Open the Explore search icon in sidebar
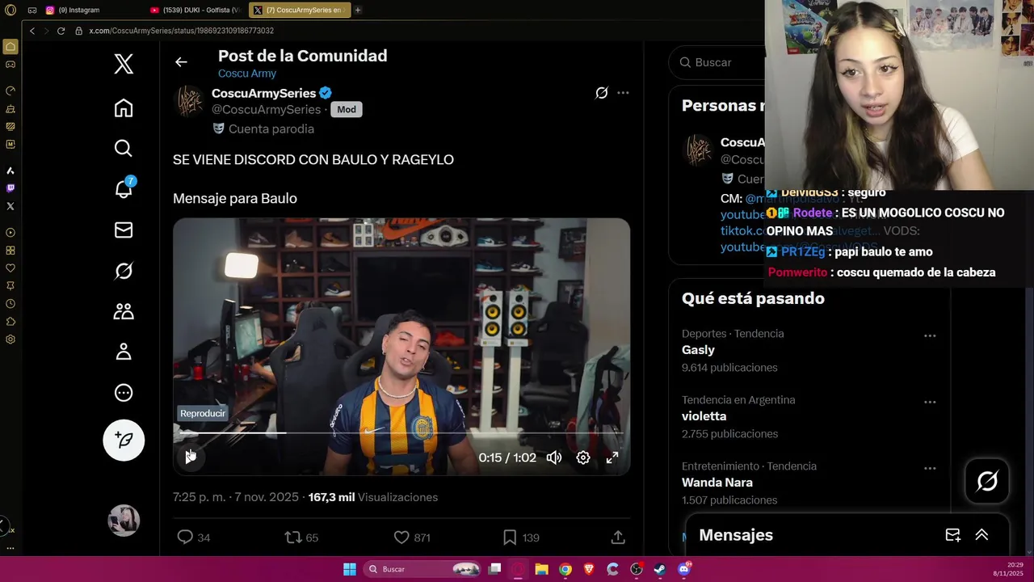Image resolution: width=1034 pixels, height=582 pixels. (124, 148)
